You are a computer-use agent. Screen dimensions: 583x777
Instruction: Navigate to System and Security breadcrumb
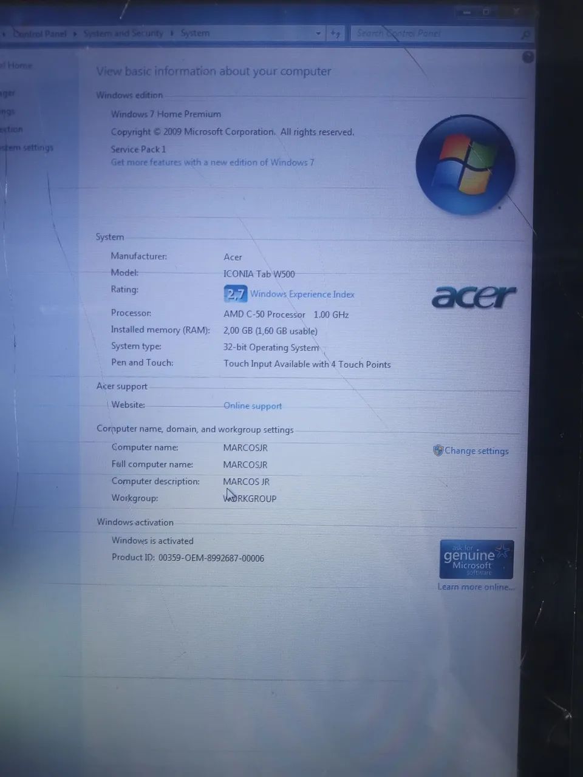(x=123, y=33)
